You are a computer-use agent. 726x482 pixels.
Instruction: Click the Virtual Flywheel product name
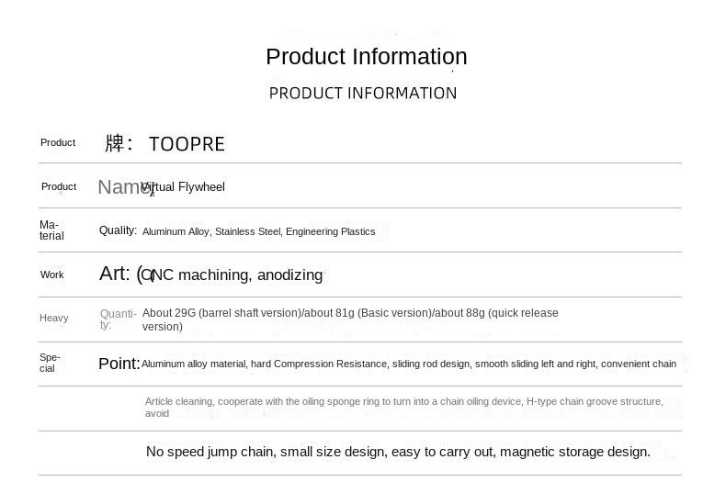point(184,187)
